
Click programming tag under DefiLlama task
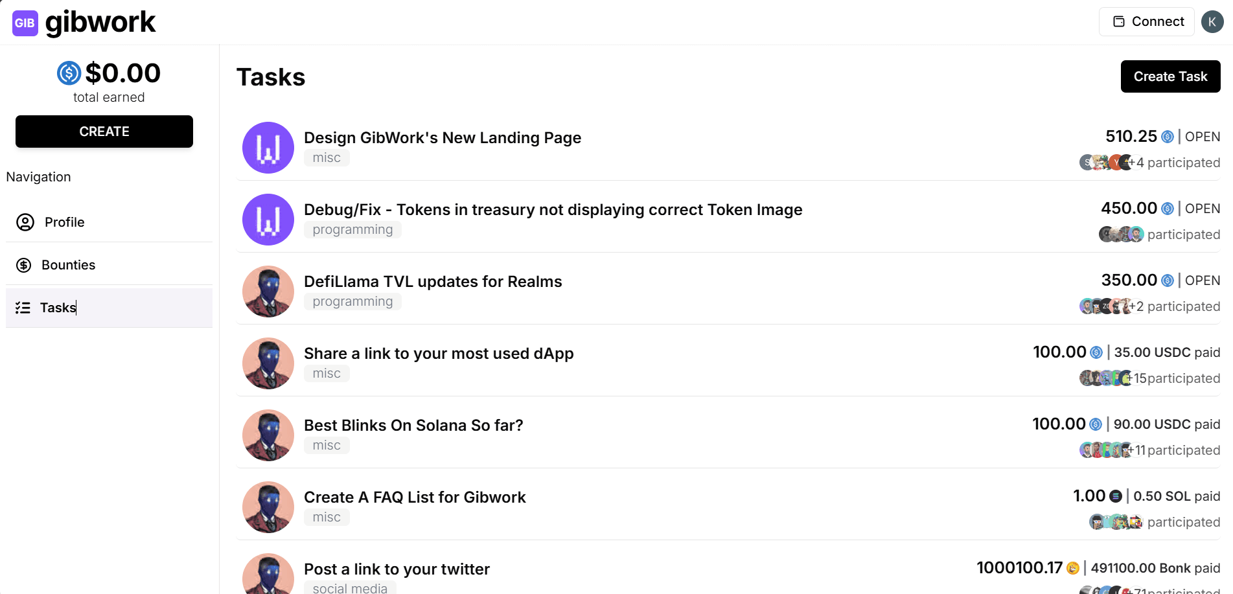[352, 302]
